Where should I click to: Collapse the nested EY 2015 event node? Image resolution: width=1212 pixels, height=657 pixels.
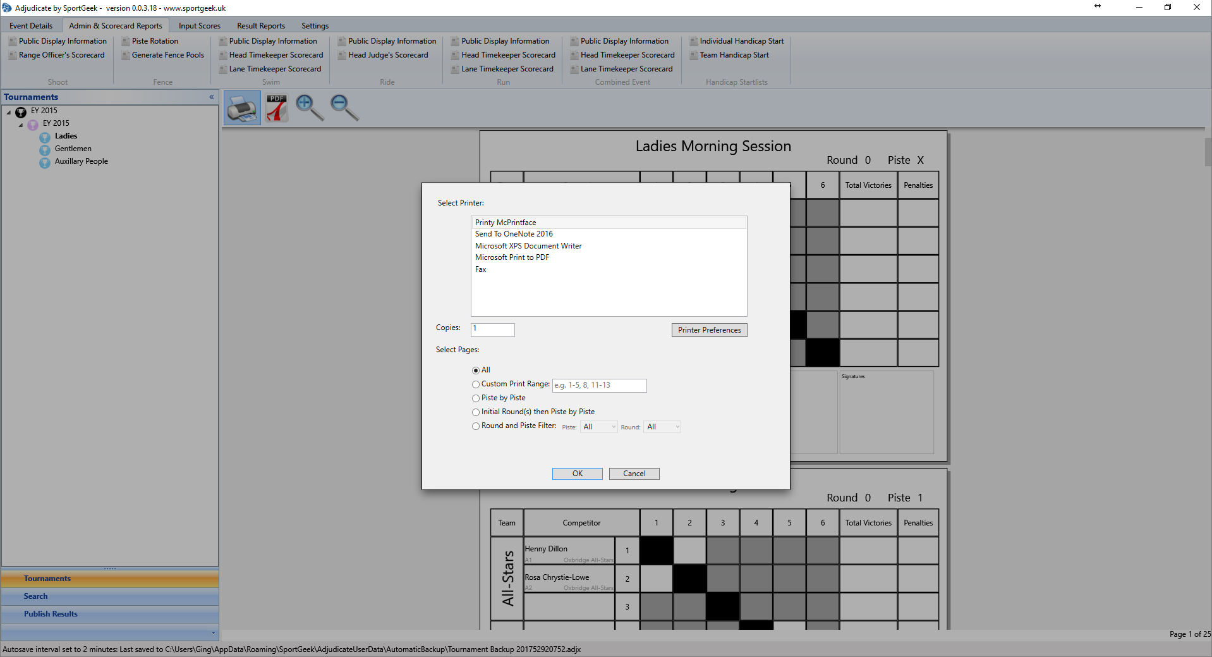[x=21, y=125]
